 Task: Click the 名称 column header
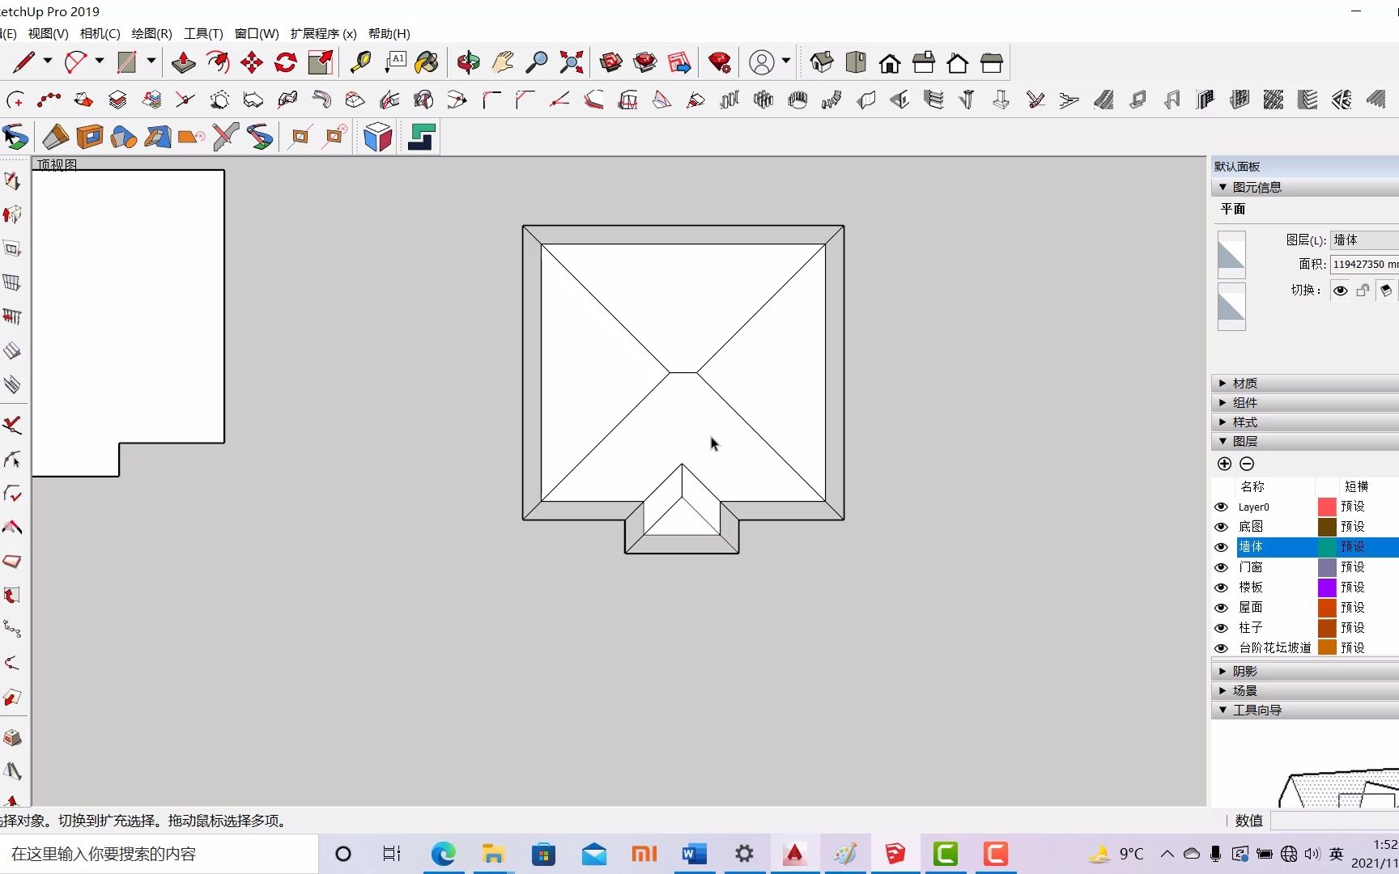[x=1252, y=486]
